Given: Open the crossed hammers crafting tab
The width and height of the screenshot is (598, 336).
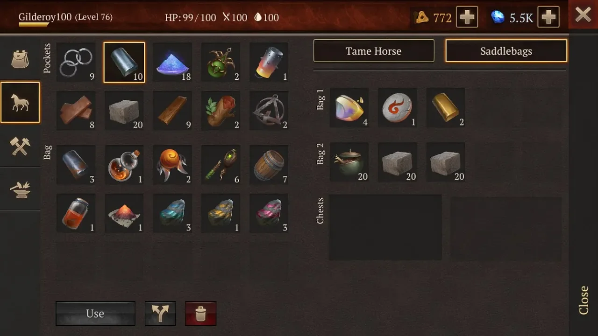Looking at the screenshot, I should point(20,146).
